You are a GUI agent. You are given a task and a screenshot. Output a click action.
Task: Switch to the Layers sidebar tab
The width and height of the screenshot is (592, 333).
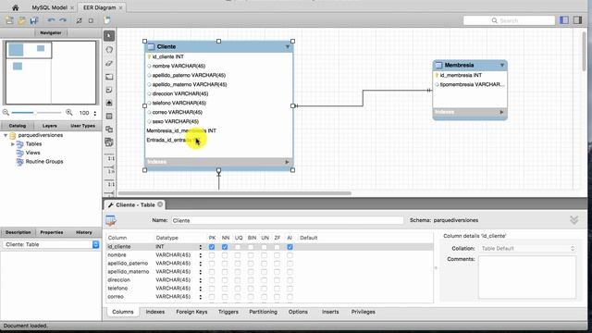[x=49, y=126]
